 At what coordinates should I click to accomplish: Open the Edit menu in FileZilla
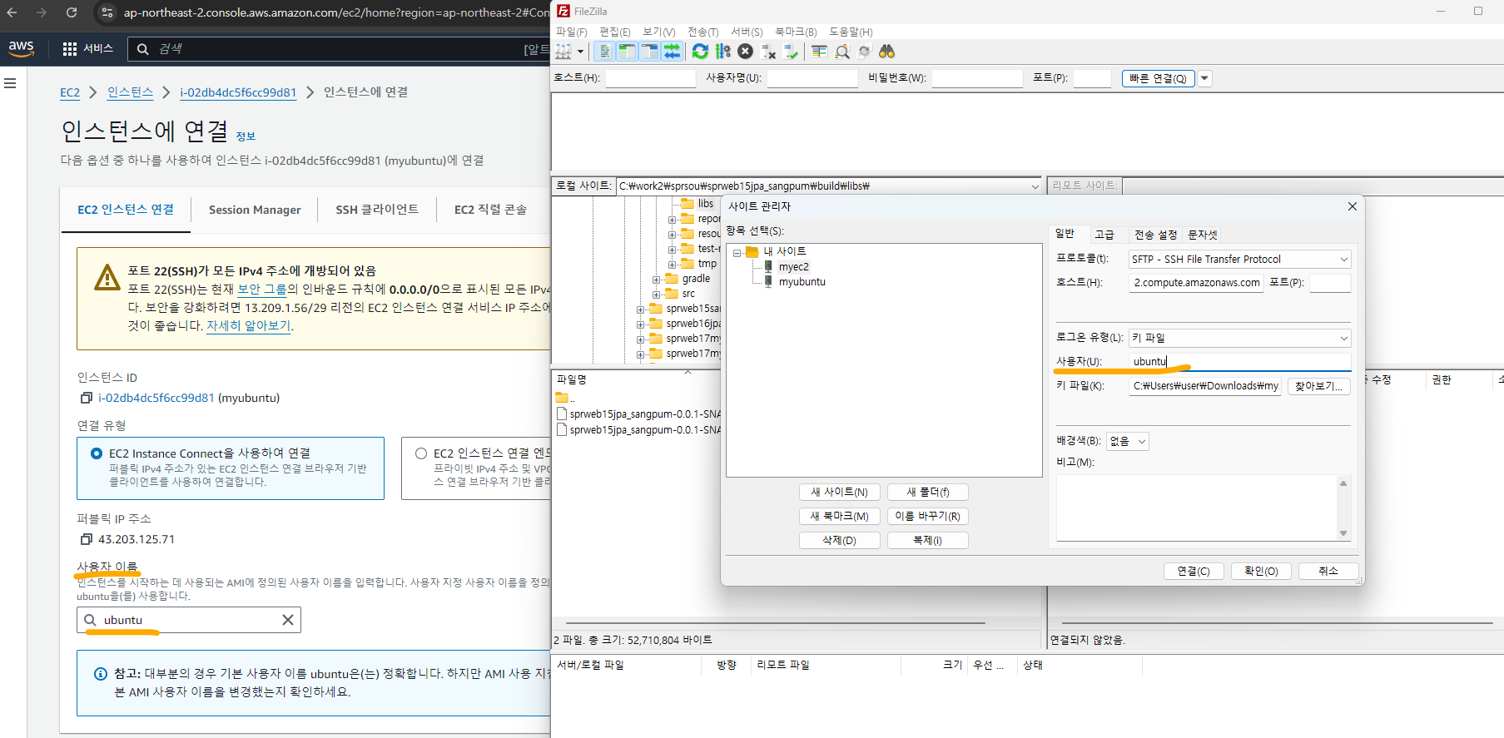point(615,32)
